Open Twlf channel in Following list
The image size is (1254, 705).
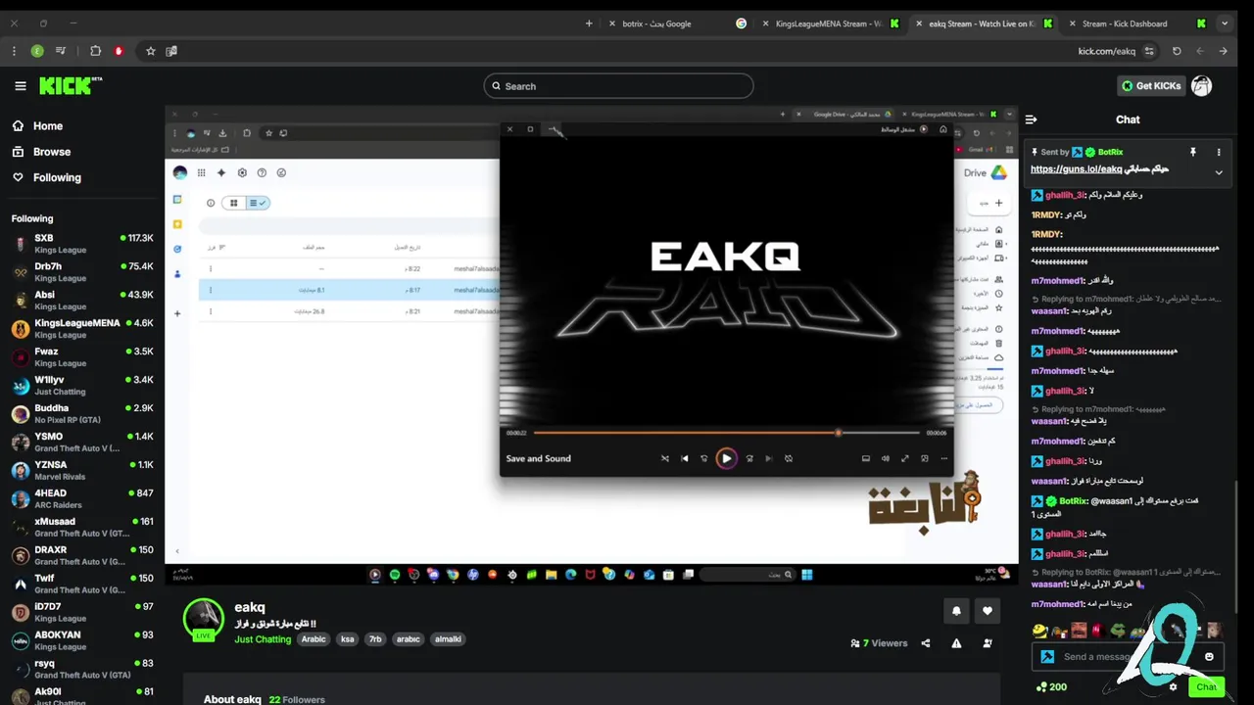[x=82, y=585]
